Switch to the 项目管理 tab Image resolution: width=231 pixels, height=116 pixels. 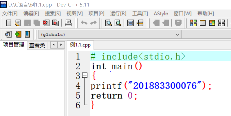point(14,45)
